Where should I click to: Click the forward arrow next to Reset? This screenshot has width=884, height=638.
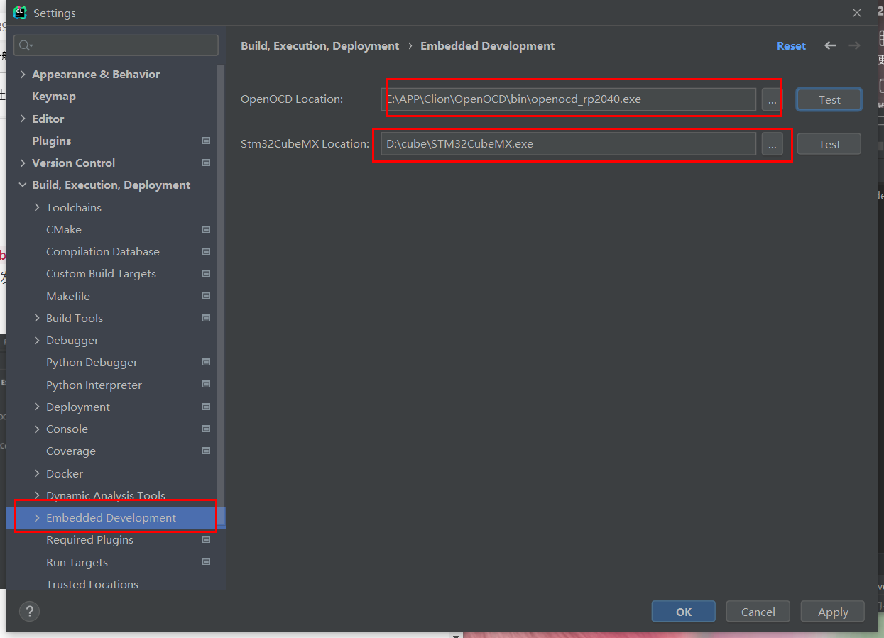[x=854, y=45]
